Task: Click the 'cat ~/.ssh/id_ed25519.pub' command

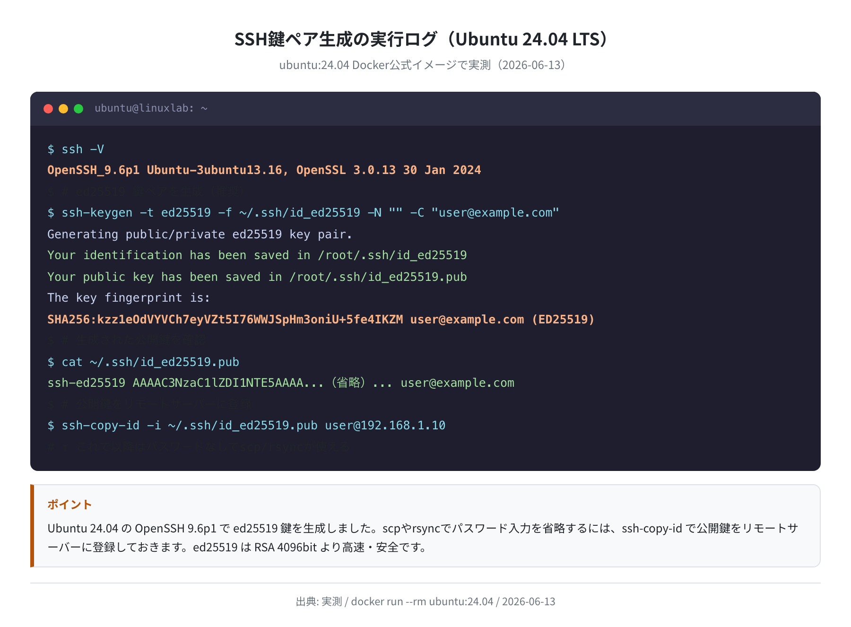Action: click(143, 362)
